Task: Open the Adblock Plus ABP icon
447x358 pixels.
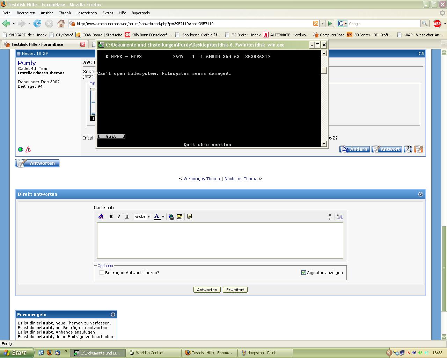Action: (x=437, y=23)
